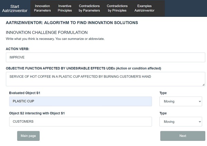Click the Object S2 field containing CUSTOMERS

(80, 122)
